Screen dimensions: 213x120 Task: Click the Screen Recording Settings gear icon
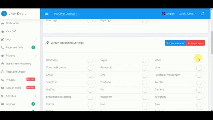[x=47, y=42]
